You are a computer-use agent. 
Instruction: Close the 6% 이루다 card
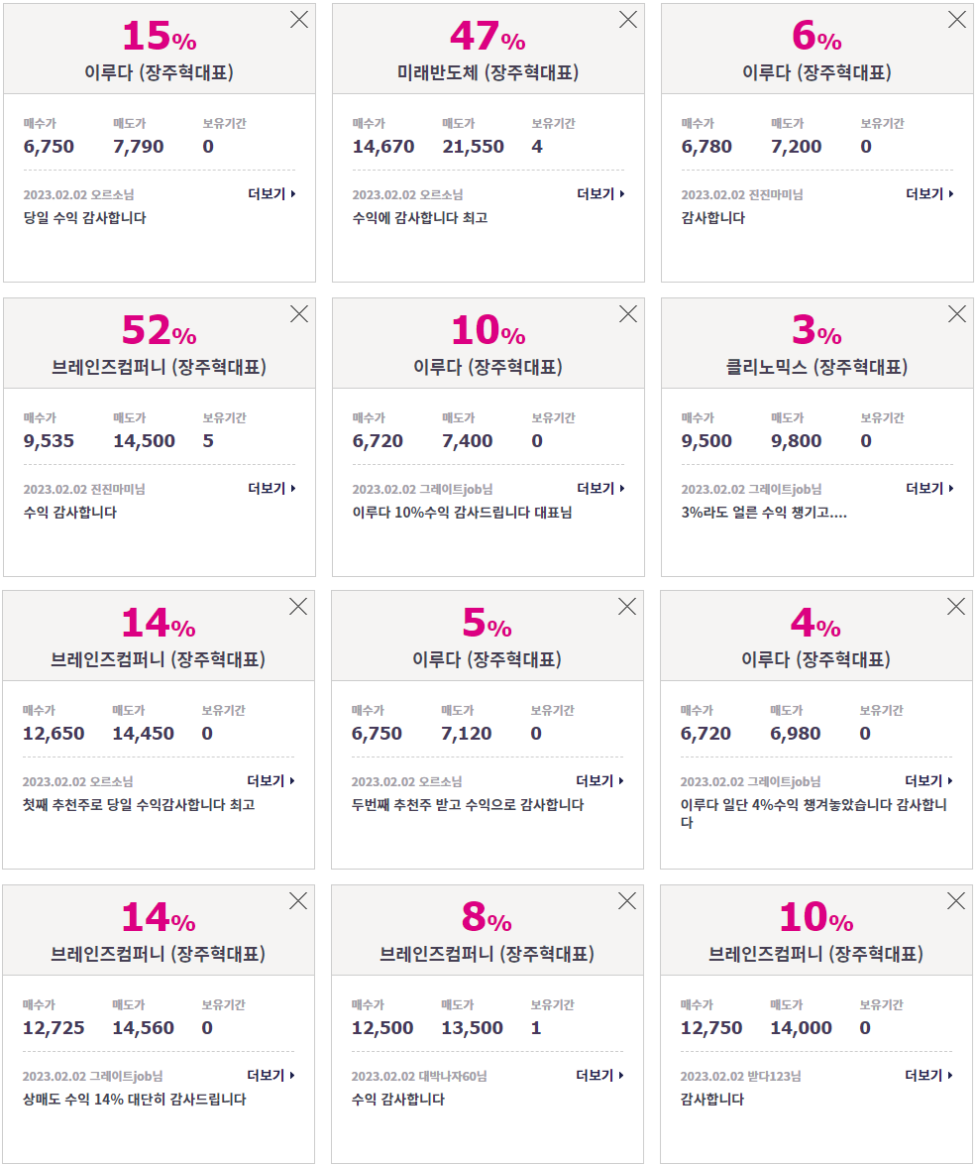coord(957,20)
